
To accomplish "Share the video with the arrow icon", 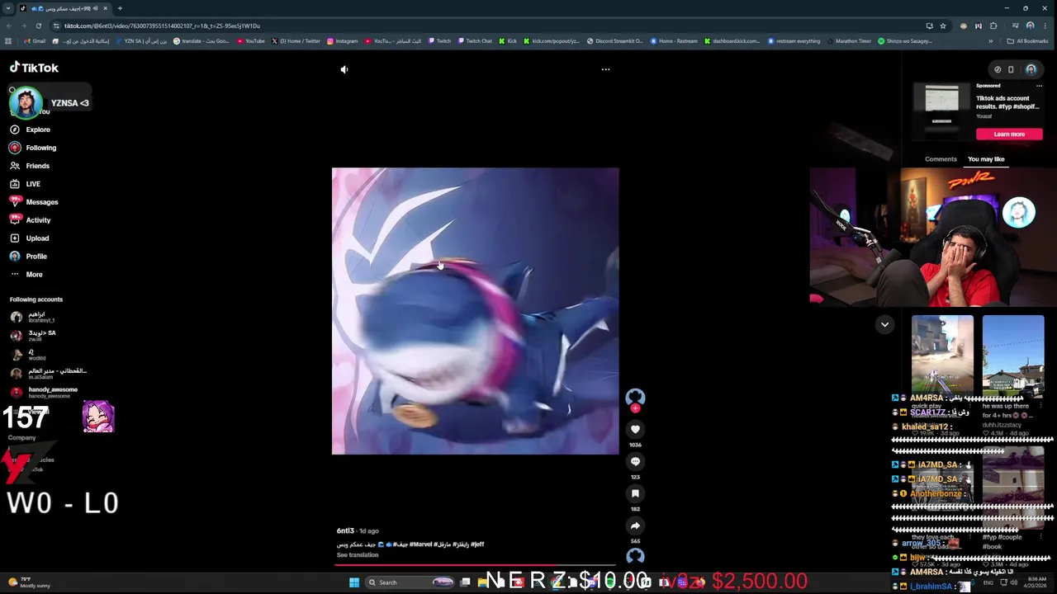I will 635,526.
